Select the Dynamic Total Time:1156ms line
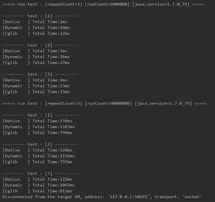 (x=39, y=156)
